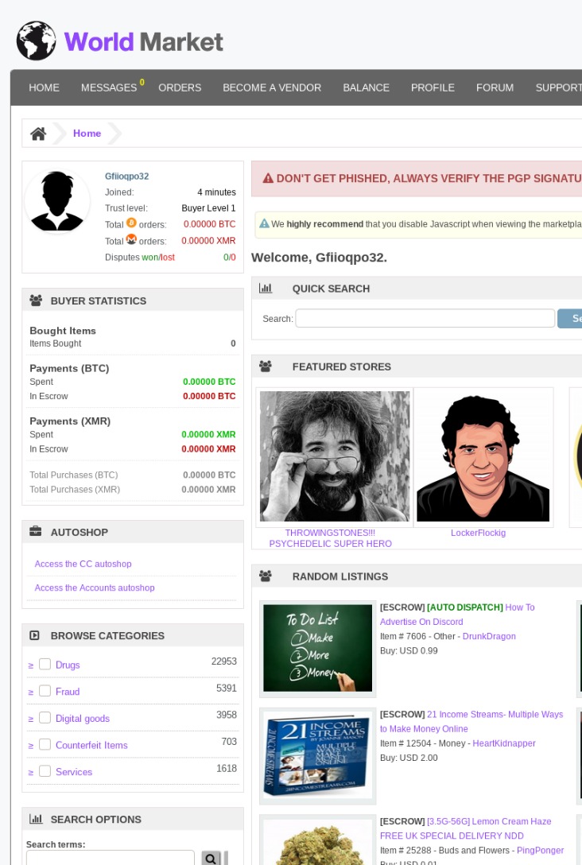Open the Digital goods category link
Viewport: 582px width, 865px height.
coord(83,718)
